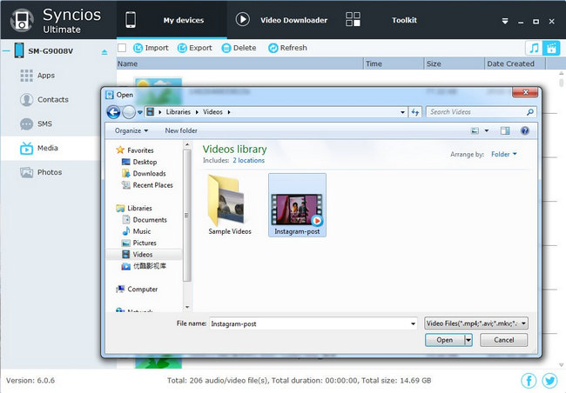Click the Export toolbar button

[x=194, y=48]
